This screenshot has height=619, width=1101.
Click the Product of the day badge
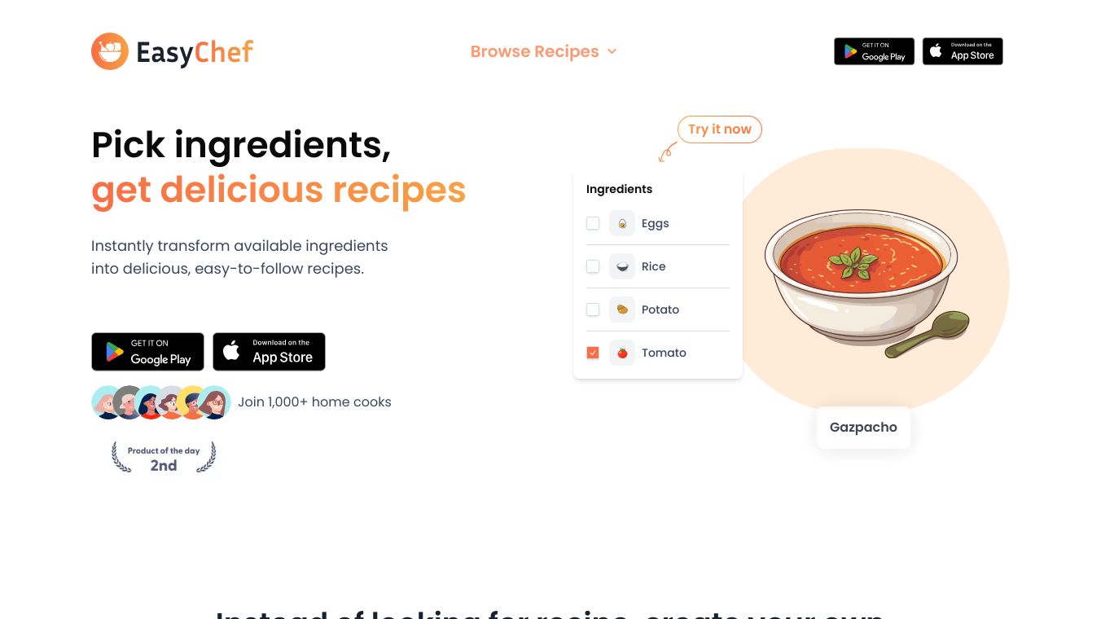pyautogui.click(x=164, y=458)
